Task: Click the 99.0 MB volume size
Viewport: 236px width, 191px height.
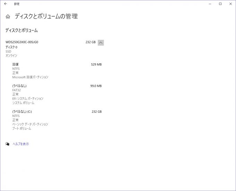Action: click(x=96, y=86)
